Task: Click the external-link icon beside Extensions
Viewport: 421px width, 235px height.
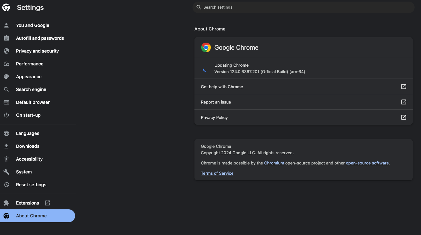Action: [47, 203]
